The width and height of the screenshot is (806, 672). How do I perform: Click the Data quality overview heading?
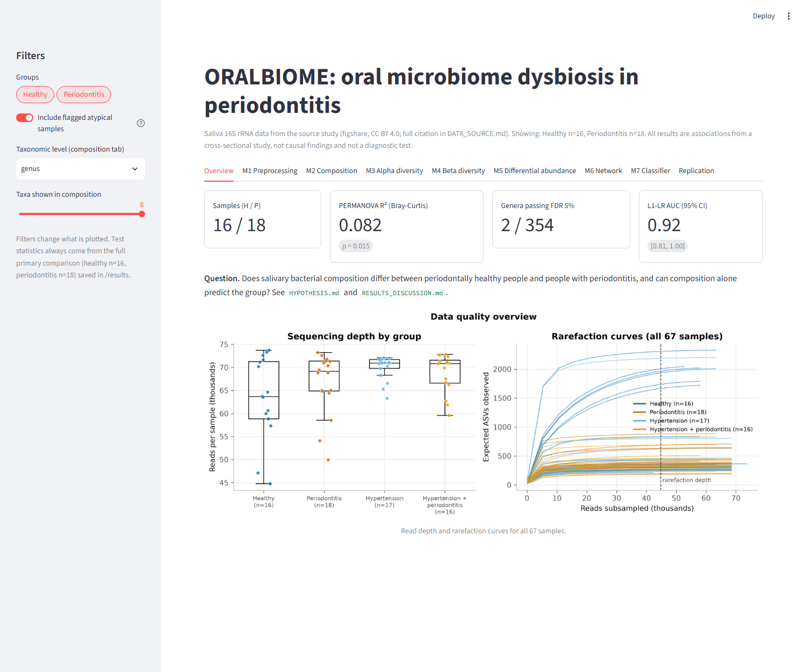click(484, 317)
